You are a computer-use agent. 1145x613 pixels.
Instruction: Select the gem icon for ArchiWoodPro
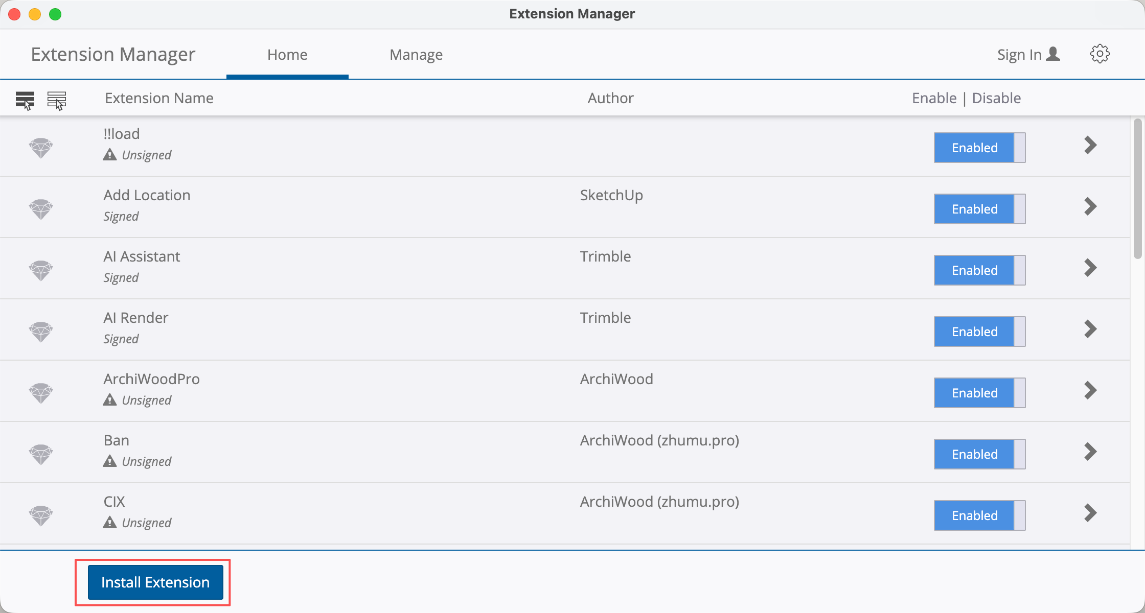point(41,393)
